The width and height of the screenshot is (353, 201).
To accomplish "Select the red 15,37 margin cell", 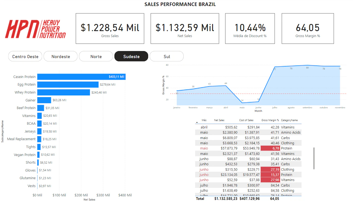I will (x=270, y=175).
